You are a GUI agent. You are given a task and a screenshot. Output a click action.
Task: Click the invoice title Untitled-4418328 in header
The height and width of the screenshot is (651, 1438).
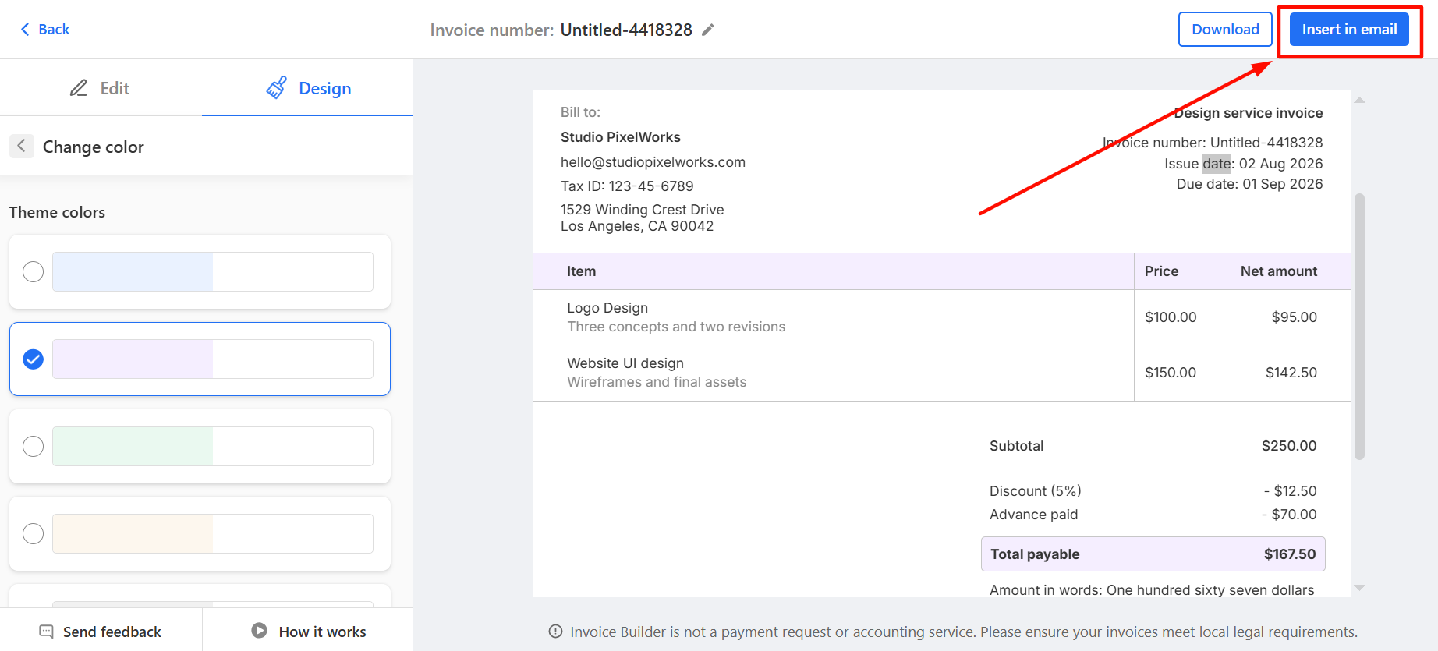pyautogui.click(x=626, y=30)
